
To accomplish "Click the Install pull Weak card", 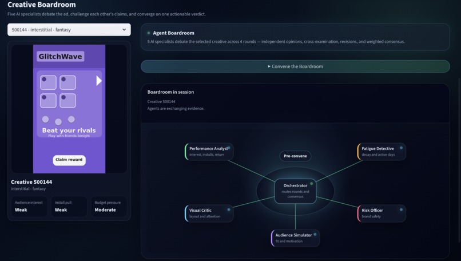I will point(69,206).
